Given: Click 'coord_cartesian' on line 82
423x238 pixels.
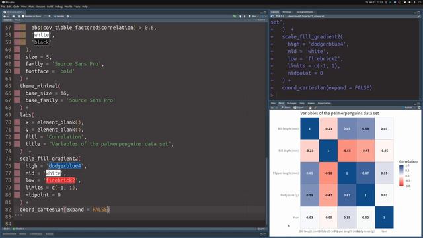Looking at the screenshot, I should pos(41,210).
